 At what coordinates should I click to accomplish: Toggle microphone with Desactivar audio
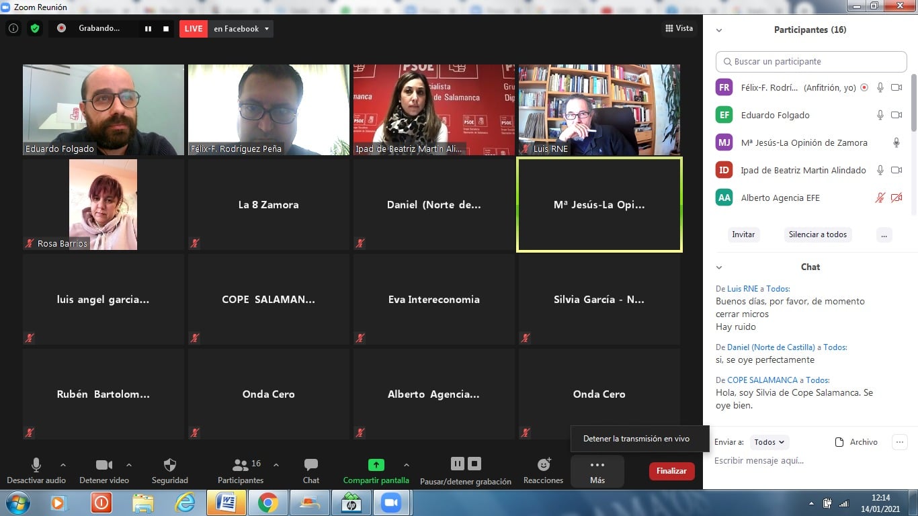click(x=36, y=465)
